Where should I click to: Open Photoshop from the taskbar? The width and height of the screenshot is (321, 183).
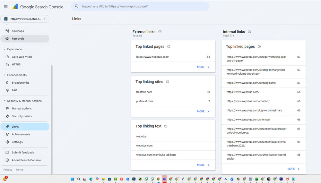(134, 179)
